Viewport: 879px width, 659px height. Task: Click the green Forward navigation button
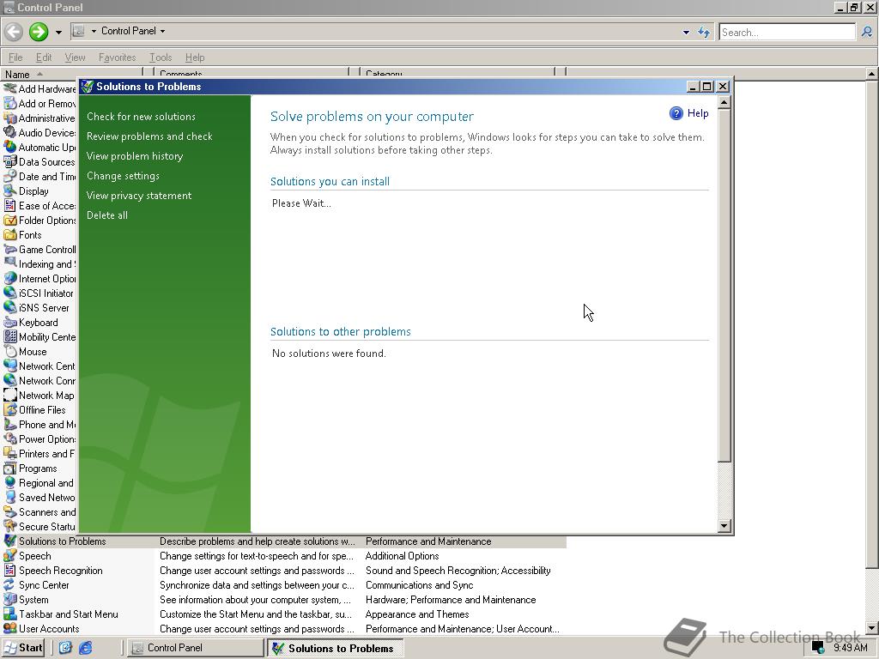click(x=39, y=32)
